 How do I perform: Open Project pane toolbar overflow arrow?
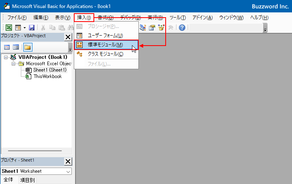(70, 47)
